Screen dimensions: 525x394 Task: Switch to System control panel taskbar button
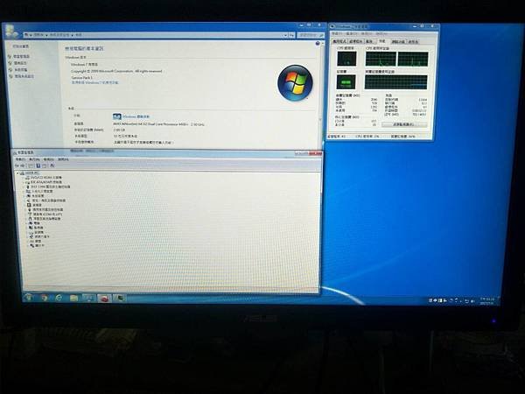(x=89, y=298)
